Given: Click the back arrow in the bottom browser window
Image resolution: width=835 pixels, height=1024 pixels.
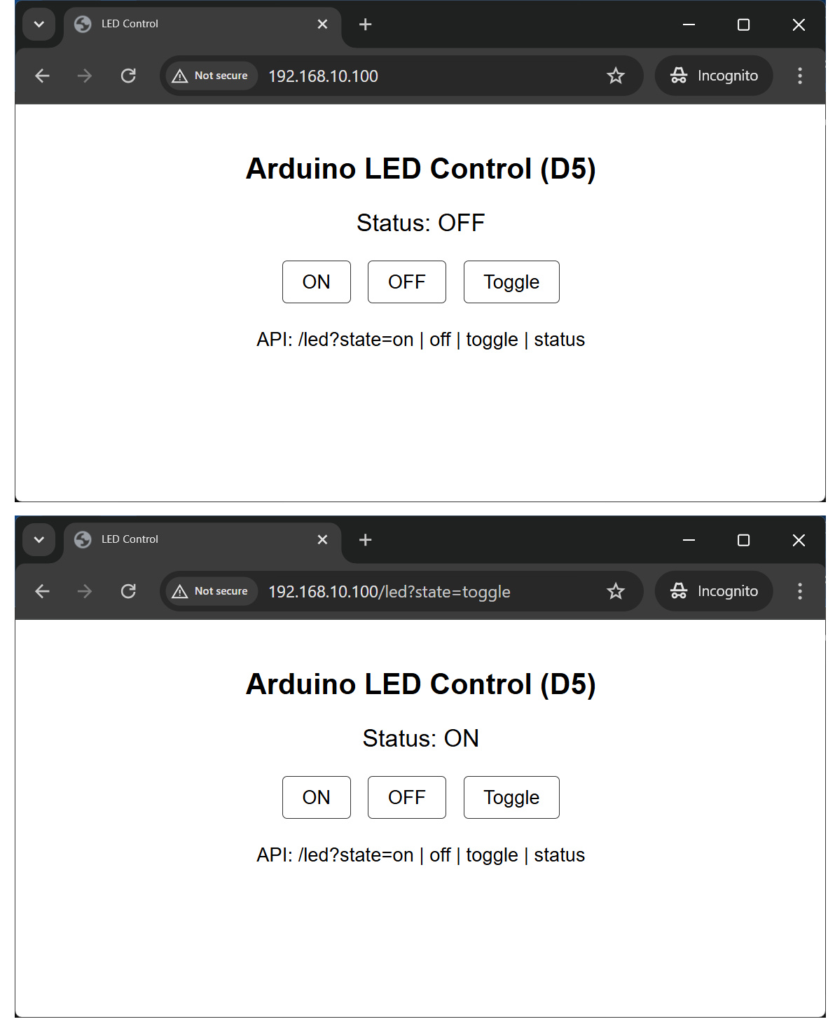Looking at the screenshot, I should click(43, 591).
